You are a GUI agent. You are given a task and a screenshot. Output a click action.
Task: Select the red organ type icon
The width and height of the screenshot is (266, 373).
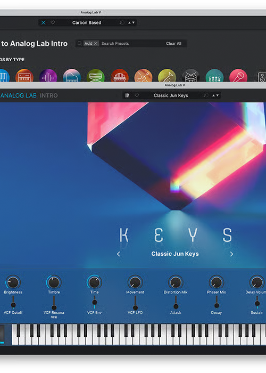[x=120, y=76]
